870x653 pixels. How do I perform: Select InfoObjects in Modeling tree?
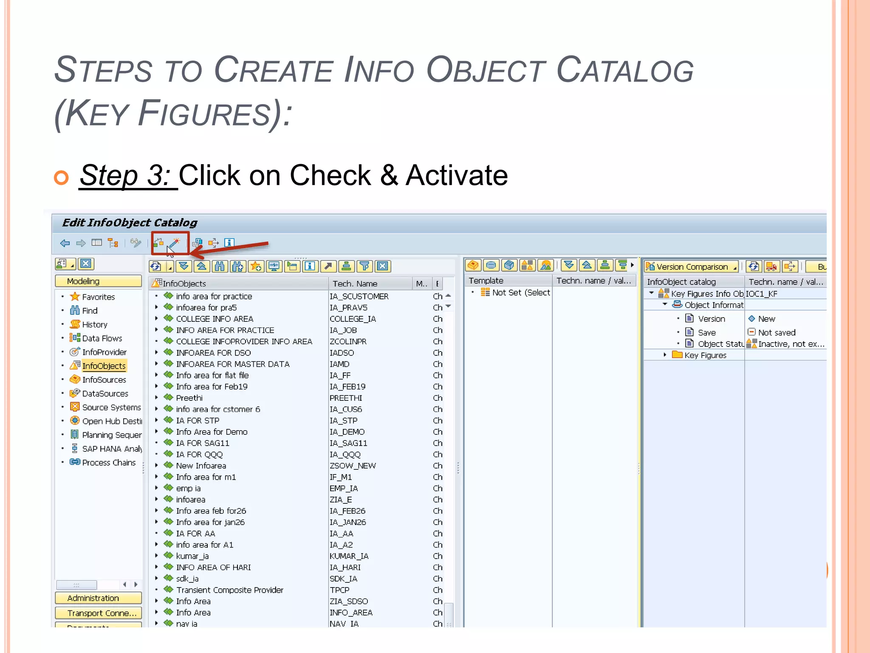[x=104, y=366]
